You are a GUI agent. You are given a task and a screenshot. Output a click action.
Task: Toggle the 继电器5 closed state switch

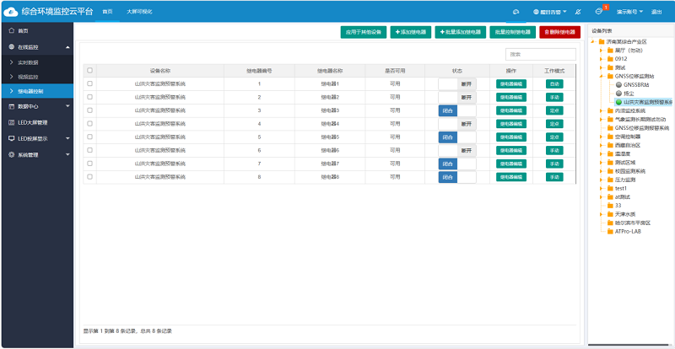click(x=457, y=137)
